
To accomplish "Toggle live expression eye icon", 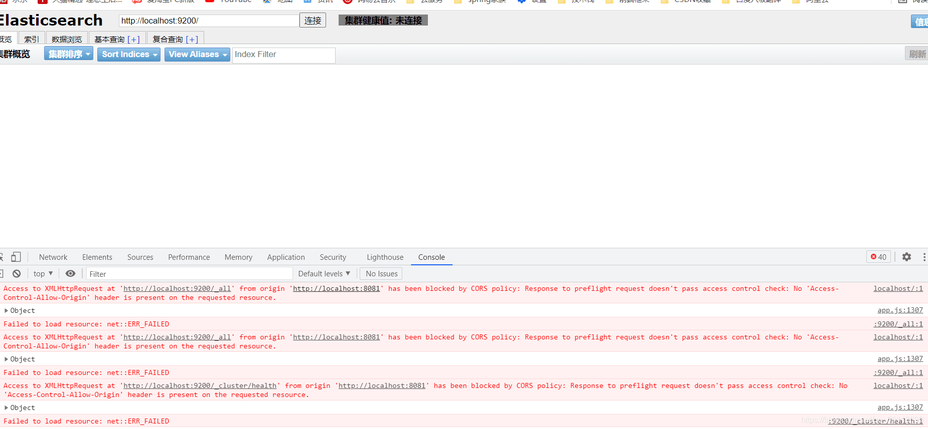I will (x=71, y=273).
